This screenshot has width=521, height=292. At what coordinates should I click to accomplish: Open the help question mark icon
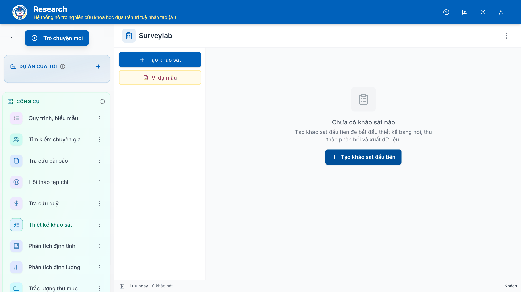446,12
